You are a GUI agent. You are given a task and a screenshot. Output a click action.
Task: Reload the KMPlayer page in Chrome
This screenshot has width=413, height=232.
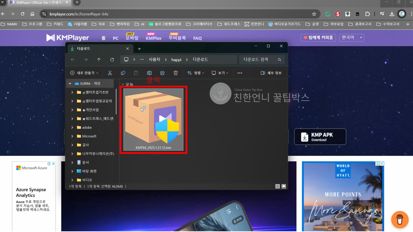coord(23,14)
